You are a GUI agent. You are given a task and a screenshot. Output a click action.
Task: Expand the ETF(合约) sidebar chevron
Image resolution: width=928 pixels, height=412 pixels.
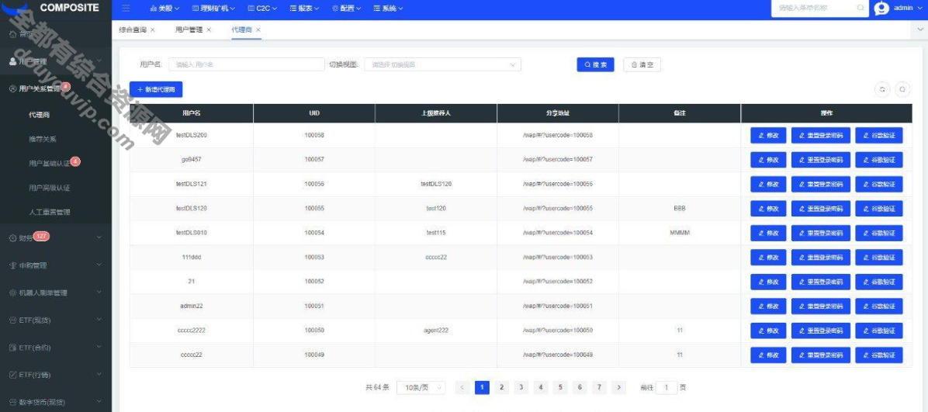pos(99,347)
